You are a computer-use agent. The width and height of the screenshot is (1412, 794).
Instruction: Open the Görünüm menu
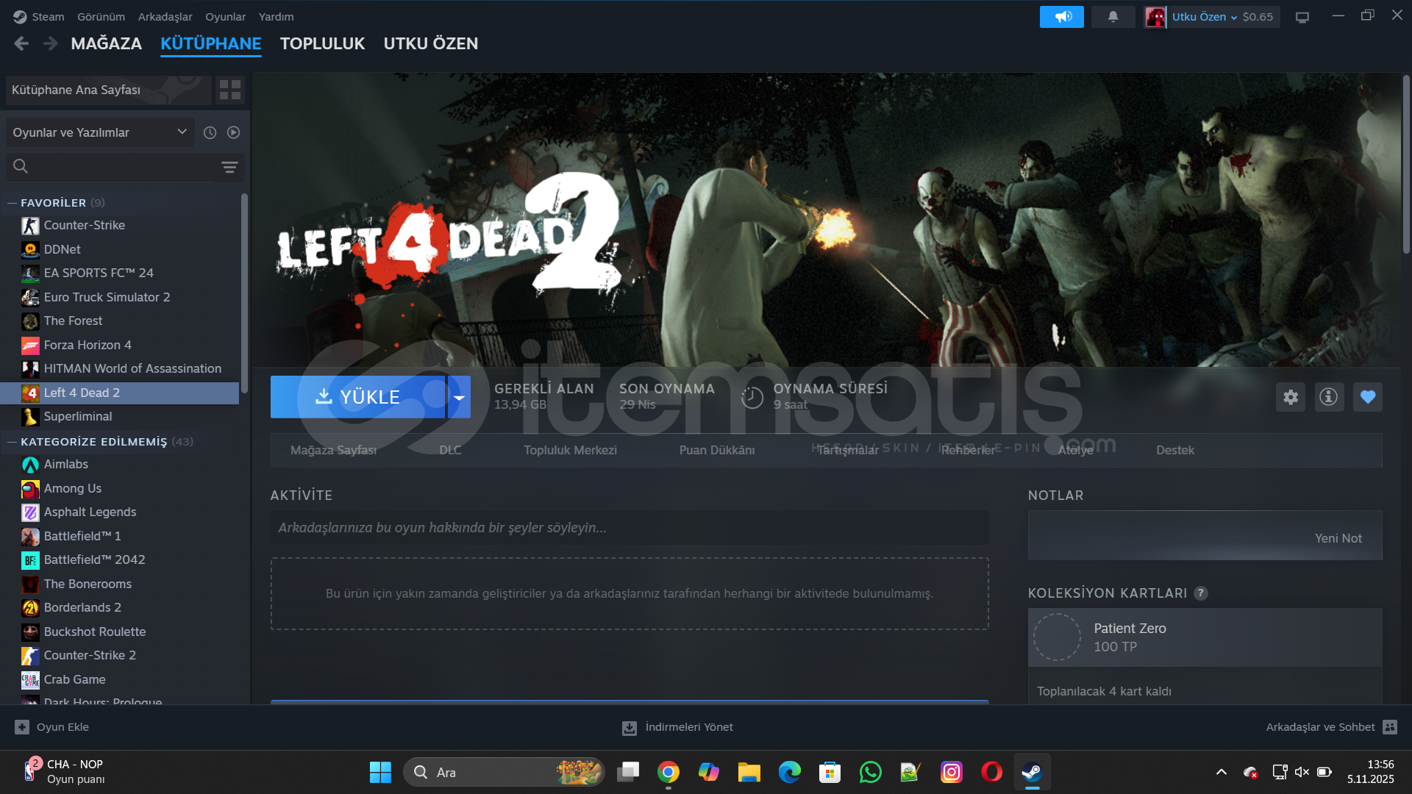pyautogui.click(x=101, y=16)
